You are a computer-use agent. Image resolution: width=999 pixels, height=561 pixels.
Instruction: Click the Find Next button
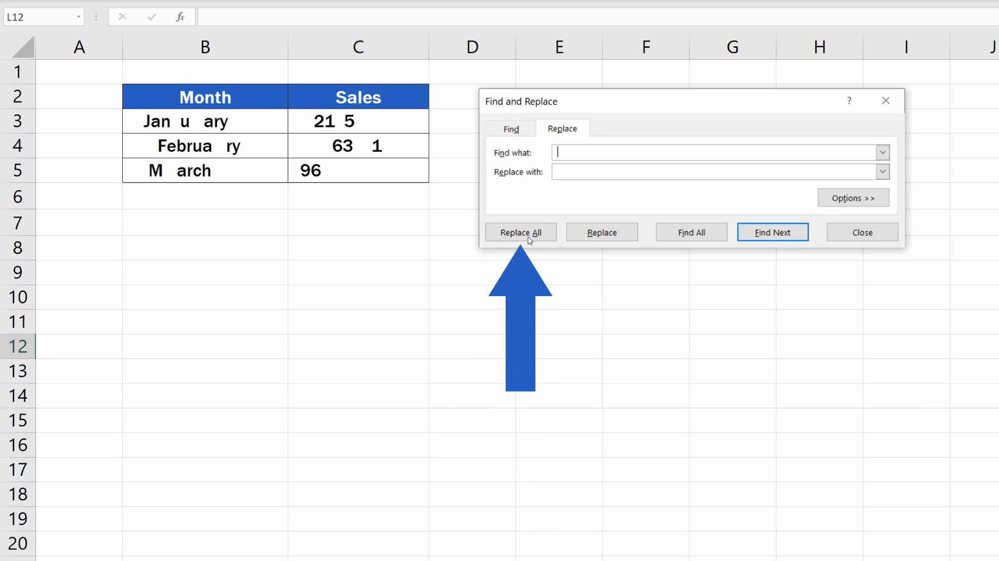point(772,232)
